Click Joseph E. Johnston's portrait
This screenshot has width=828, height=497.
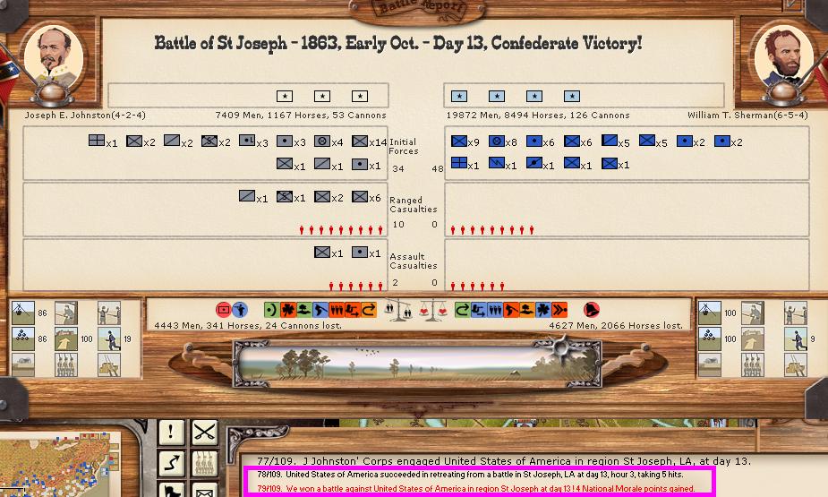tap(53, 56)
